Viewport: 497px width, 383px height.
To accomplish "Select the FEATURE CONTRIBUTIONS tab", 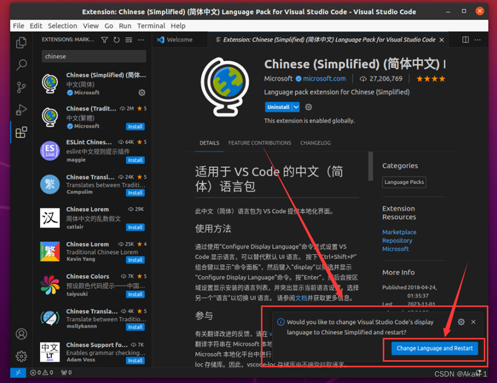I will coord(259,143).
